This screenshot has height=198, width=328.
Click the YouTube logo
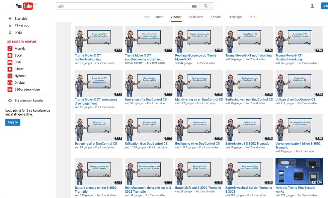click(x=25, y=6)
